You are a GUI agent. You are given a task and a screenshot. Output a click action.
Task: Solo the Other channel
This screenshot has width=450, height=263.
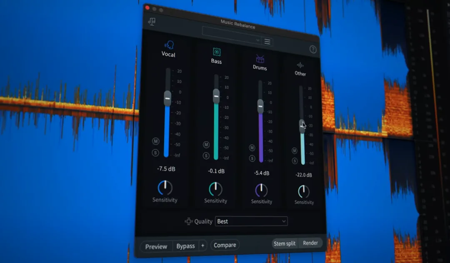tap(295, 161)
